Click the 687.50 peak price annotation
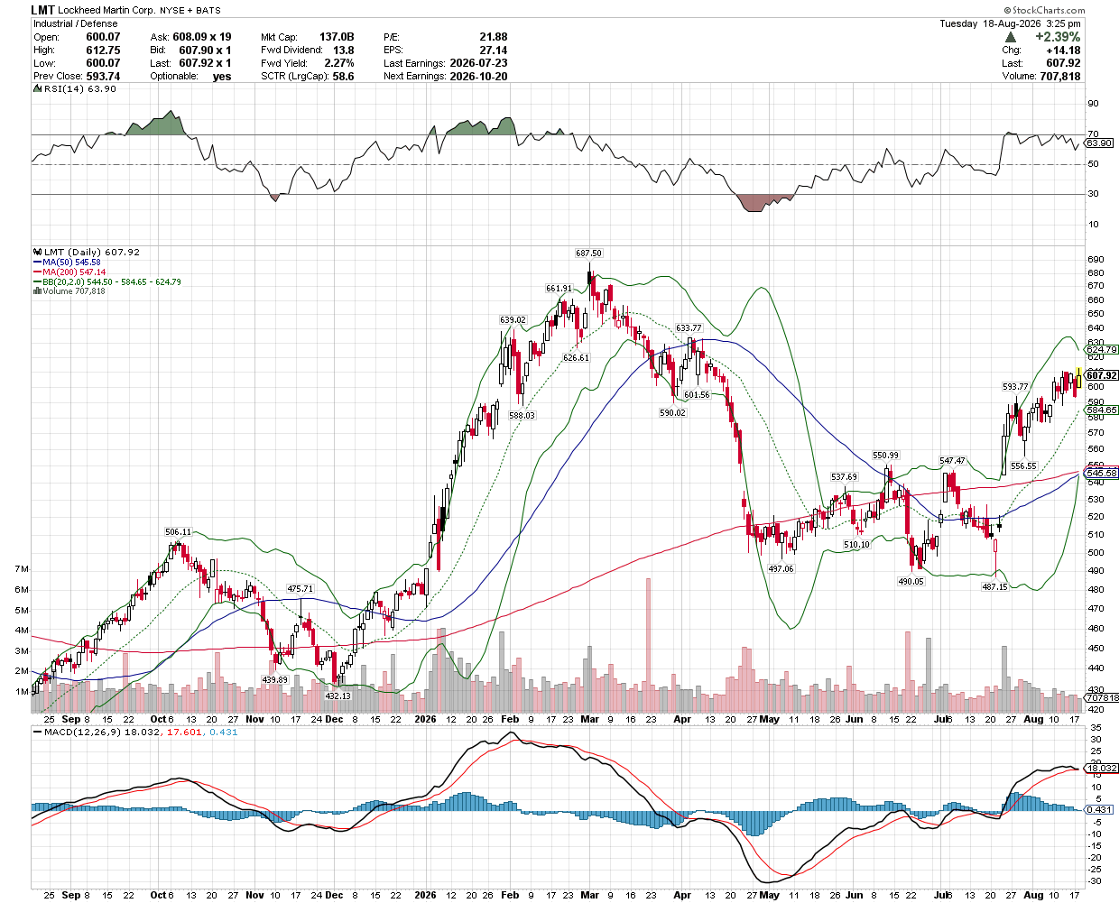The width and height of the screenshot is (1119, 903). [588, 253]
